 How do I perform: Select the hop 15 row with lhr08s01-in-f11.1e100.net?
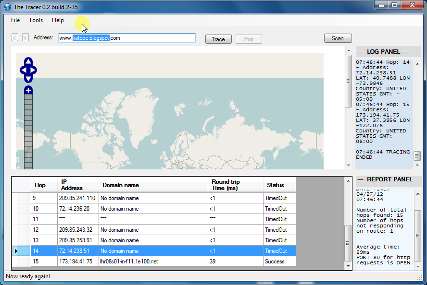(x=144, y=261)
